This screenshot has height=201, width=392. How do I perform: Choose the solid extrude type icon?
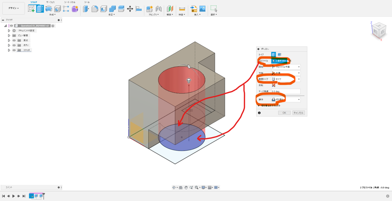[x=274, y=55]
